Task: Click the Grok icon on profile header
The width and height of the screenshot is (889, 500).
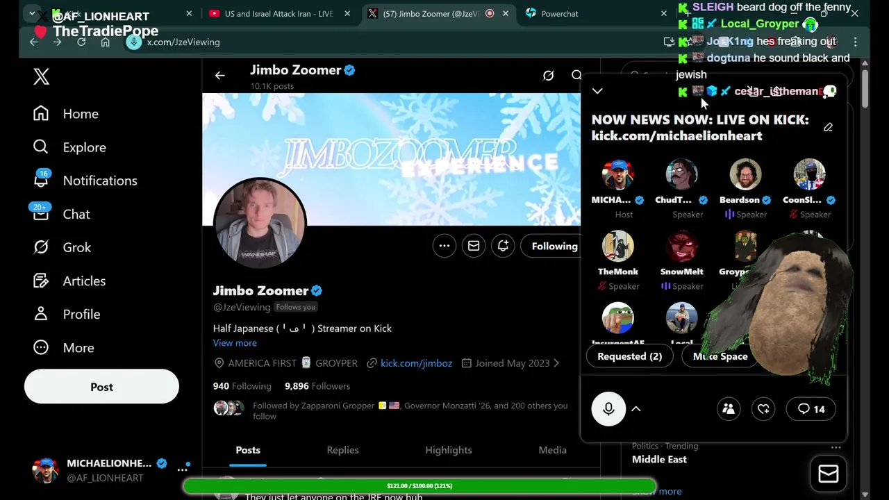Action: coord(548,76)
